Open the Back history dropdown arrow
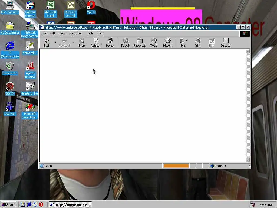This screenshot has height=208, width=277. tap(55, 43)
